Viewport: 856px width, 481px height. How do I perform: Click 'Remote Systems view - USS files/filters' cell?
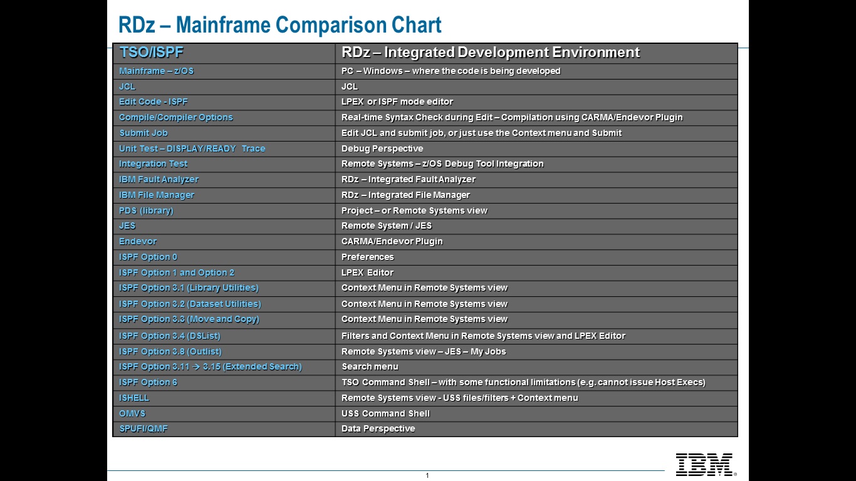coord(536,398)
